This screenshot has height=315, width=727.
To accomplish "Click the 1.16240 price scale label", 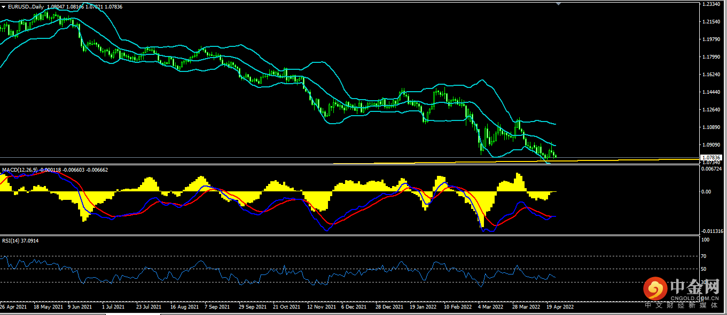I will pos(713,75).
